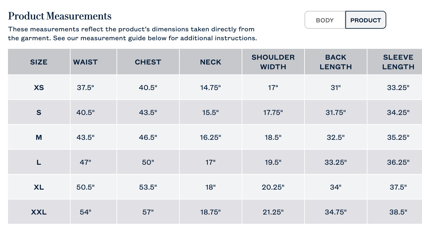Click the WAIST column header
Viewport: 422px width, 226px height.
[85, 62]
